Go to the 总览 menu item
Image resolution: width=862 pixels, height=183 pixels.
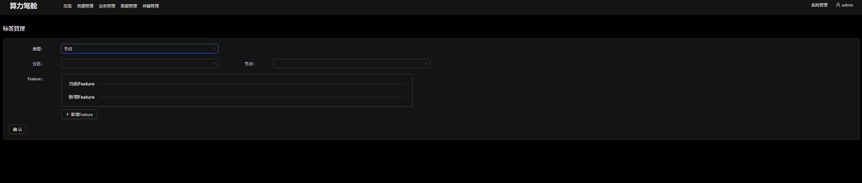pyautogui.click(x=68, y=6)
